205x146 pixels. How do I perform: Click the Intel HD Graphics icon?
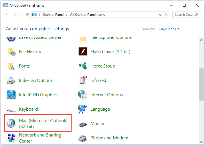pyautogui.click(x=11, y=95)
